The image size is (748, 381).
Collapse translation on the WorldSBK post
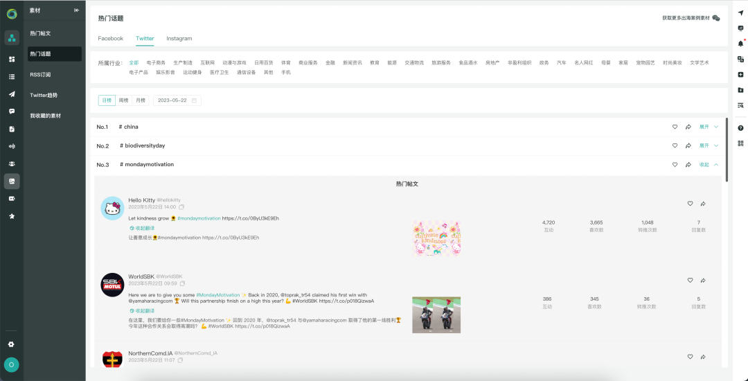[x=142, y=310]
